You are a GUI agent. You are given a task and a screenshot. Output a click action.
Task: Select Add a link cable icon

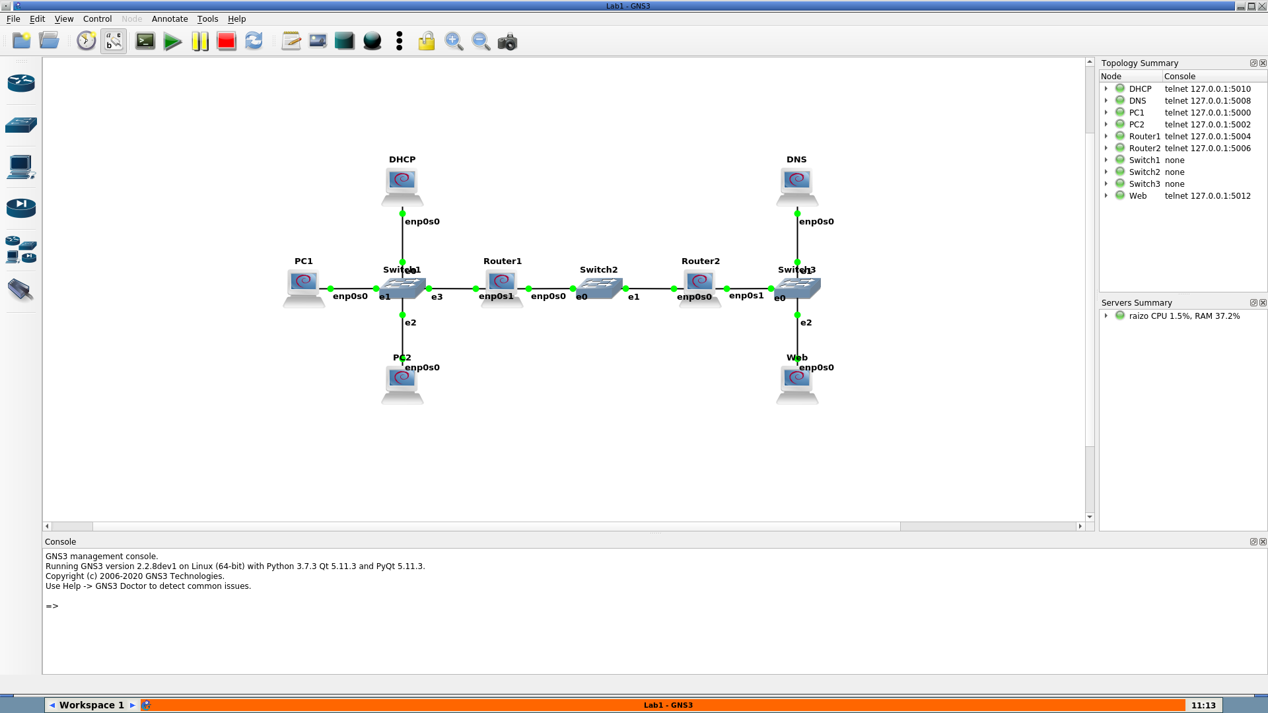[21, 289]
